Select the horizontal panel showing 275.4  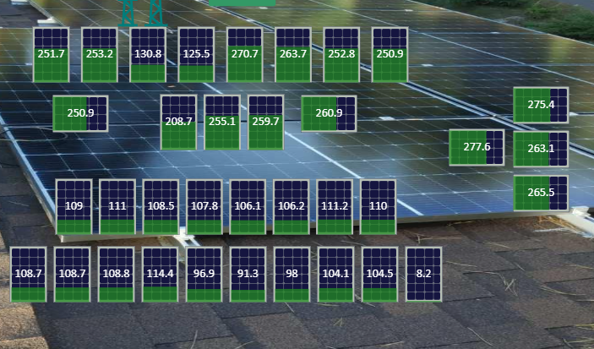pyautogui.click(x=541, y=105)
